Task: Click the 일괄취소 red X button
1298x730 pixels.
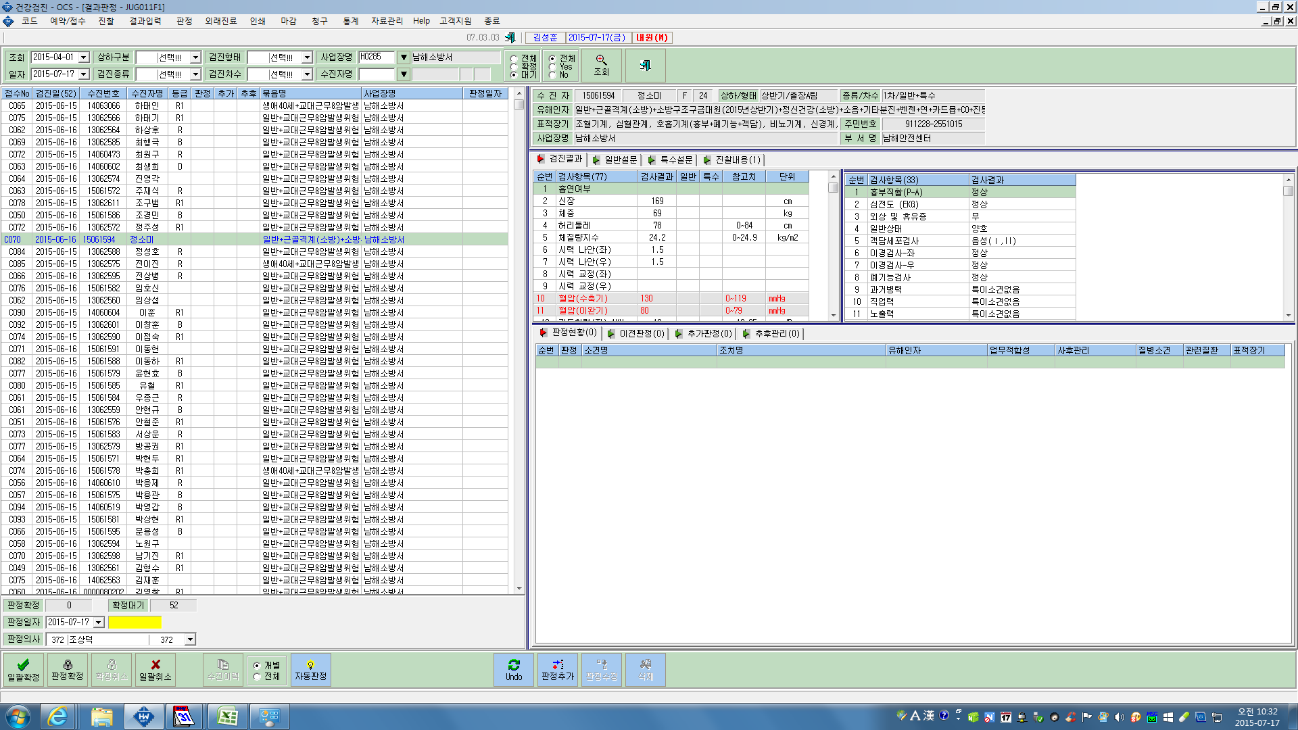Action: pos(155,670)
